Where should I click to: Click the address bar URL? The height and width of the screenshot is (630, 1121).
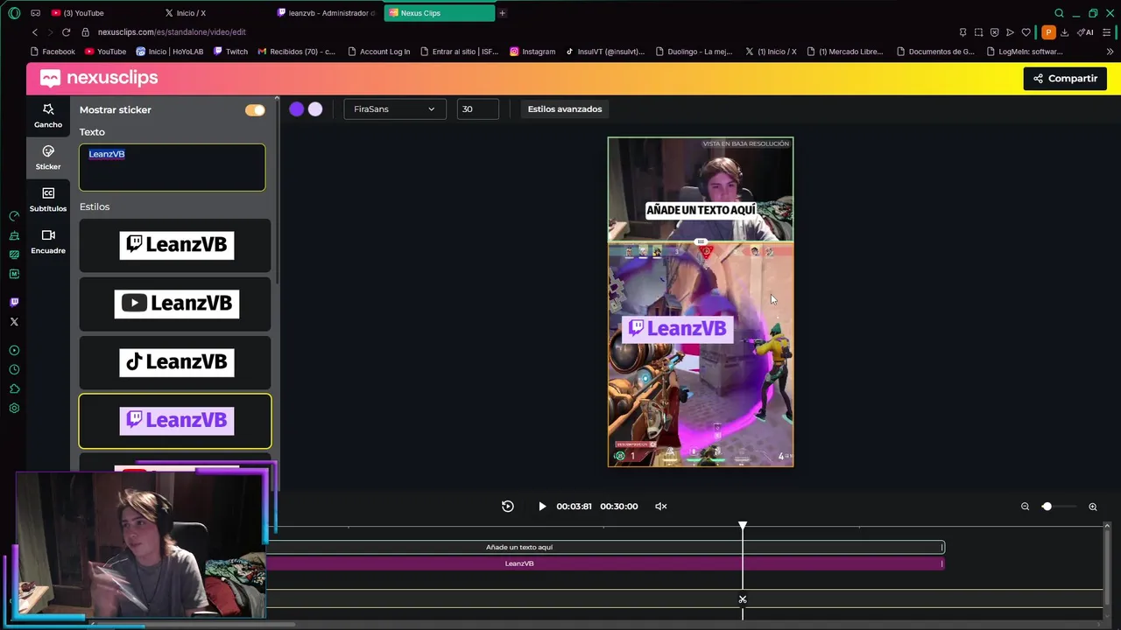172,32
